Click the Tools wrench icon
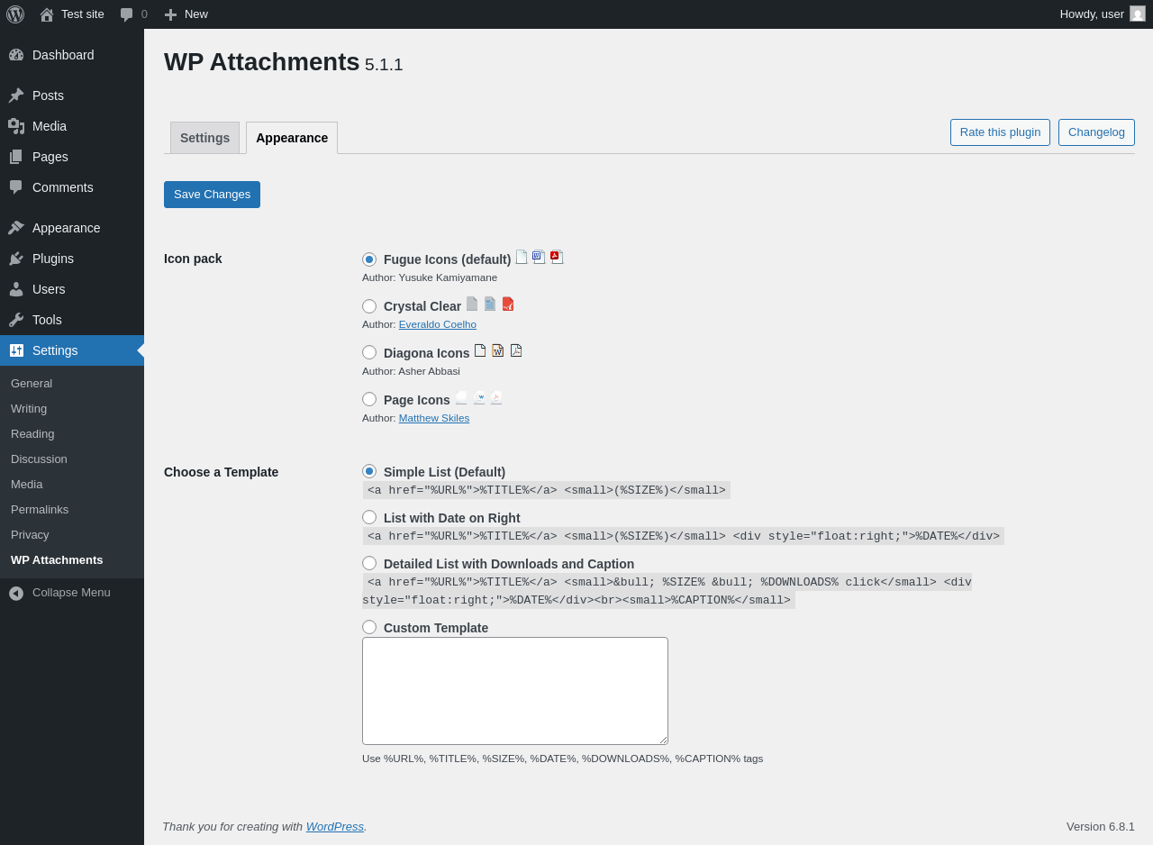Image resolution: width=1153 pixels, height=845 pixels. [x=16, y=320]
